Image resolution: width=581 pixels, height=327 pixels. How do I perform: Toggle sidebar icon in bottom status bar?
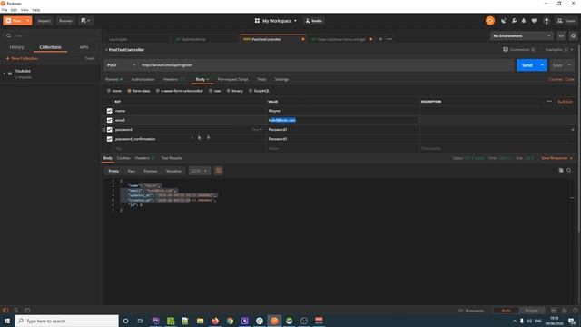coord(5,310)
